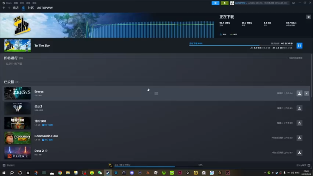
Task: Open the 地牢100 thumbnail
Action: (x=18, y=123)
